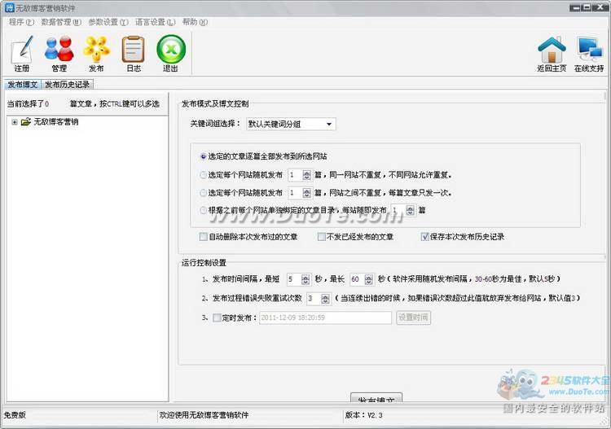Click the 发布博文 button at the bottom
Image resolution: width=611 pixels, height=429 pixels.
(376, 398)
